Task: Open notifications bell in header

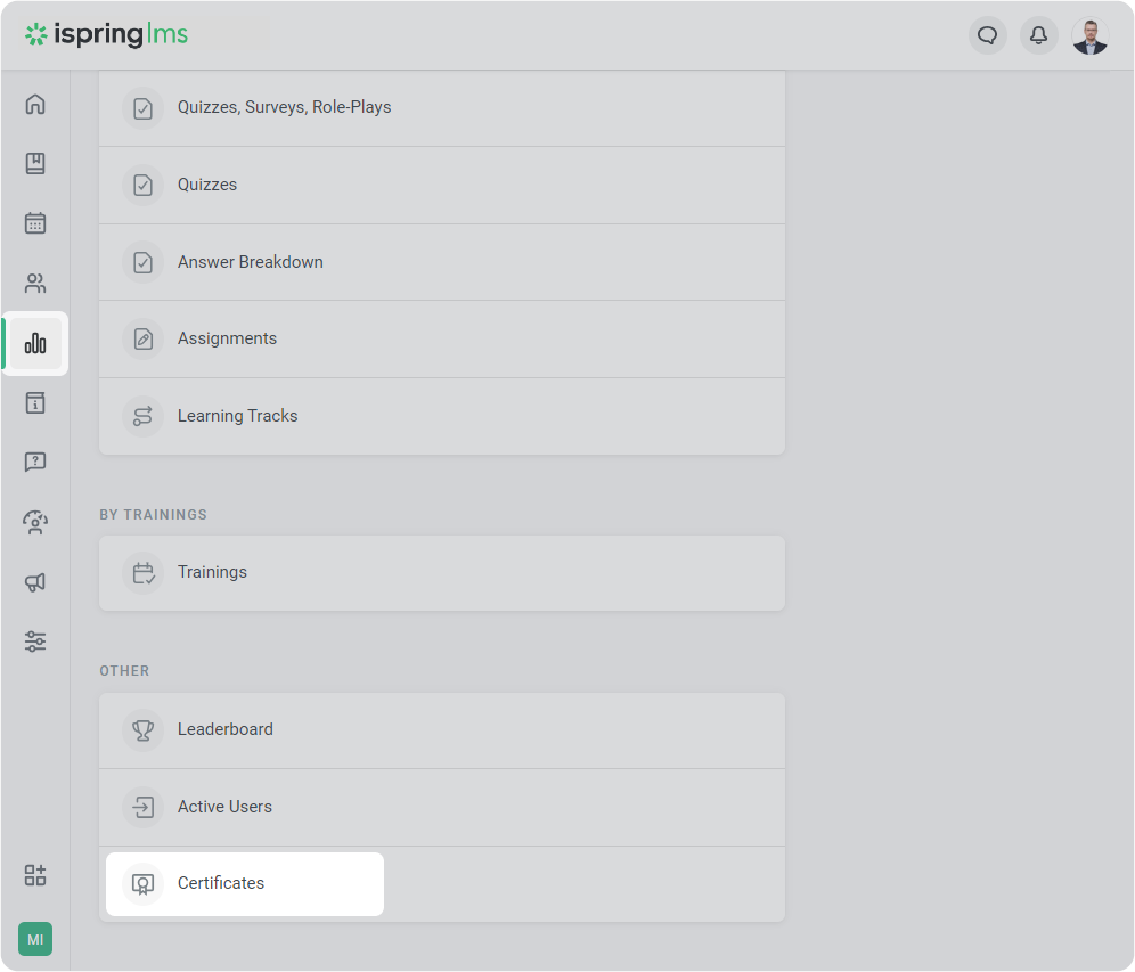Action: tap(1039, 36)
